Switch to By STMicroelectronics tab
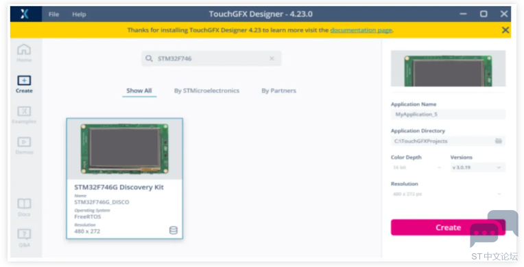This screenshot has width=524, height=267. tap(206, 91)
